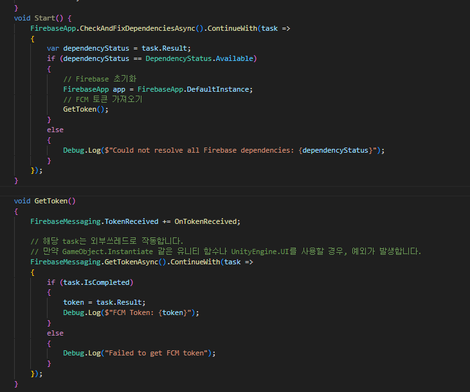This screenshot has height=392, width=470.
Task: Click 'token = task.Result;' line
Action: [104, 303]
